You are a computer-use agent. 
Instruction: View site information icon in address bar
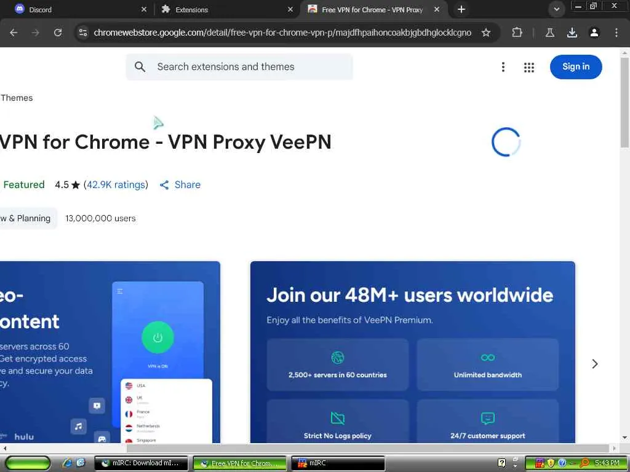click(x=83, y=33)
